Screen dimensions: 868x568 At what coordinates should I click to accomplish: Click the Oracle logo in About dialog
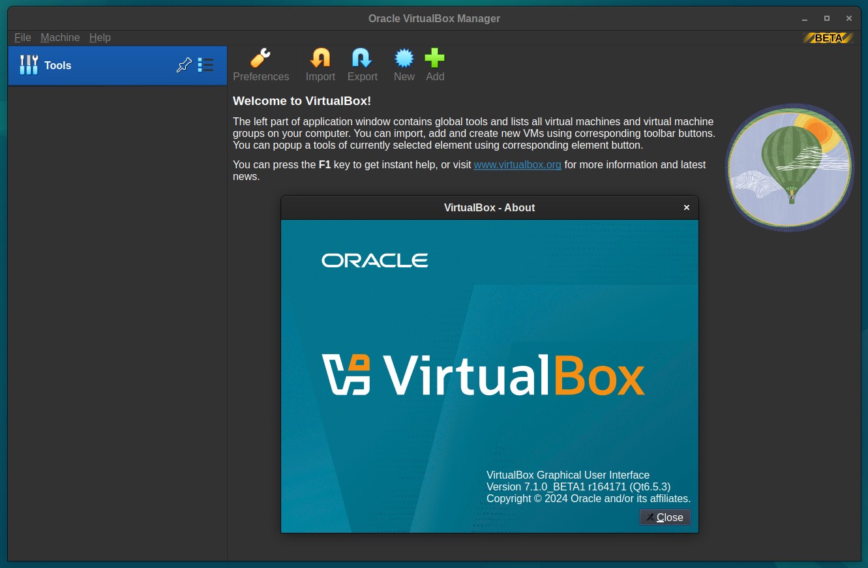[x=375, y=261]
